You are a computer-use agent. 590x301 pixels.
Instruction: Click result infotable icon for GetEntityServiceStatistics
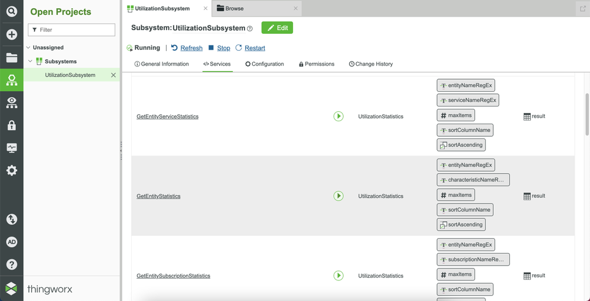527,116
